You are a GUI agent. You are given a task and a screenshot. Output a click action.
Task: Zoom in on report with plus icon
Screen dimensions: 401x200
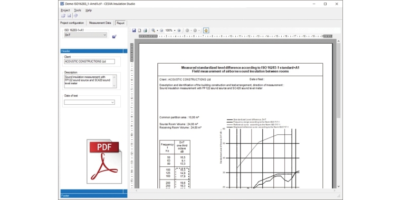179,31
